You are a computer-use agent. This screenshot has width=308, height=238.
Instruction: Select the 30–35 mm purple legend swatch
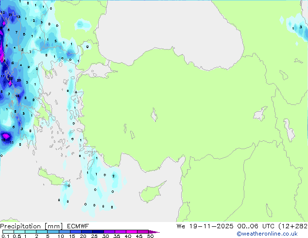pos(109,232)
